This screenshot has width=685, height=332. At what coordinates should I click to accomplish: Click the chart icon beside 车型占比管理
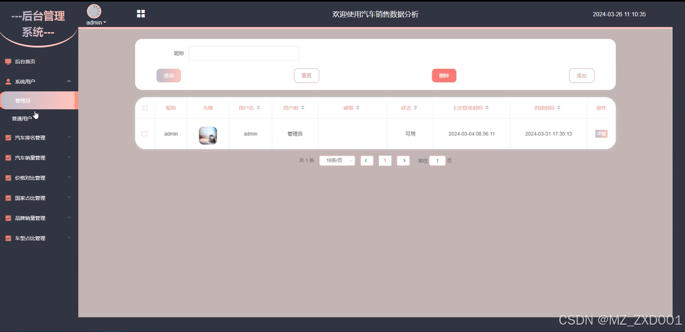(x=8, y=238)
